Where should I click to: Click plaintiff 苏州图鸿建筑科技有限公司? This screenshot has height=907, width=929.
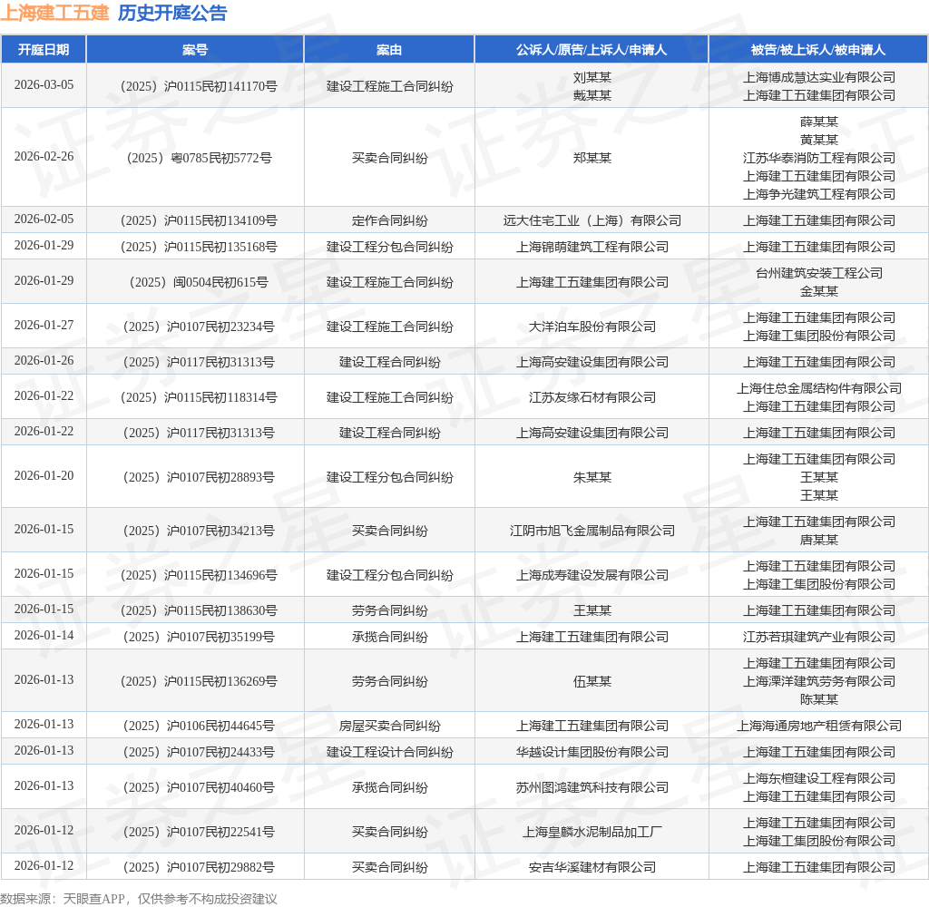tap(592, 788)
